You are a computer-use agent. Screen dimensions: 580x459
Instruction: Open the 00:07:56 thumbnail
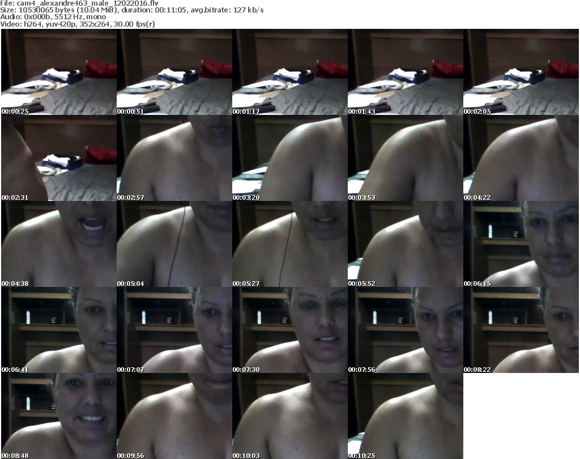tap(406, 330)
